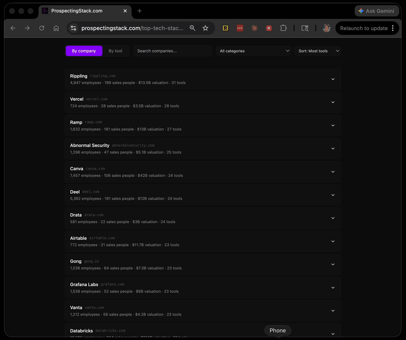Expand the Abnormal Security row chevron
Viewport: 406px width, 340px height.
click(x=333, y=148)
